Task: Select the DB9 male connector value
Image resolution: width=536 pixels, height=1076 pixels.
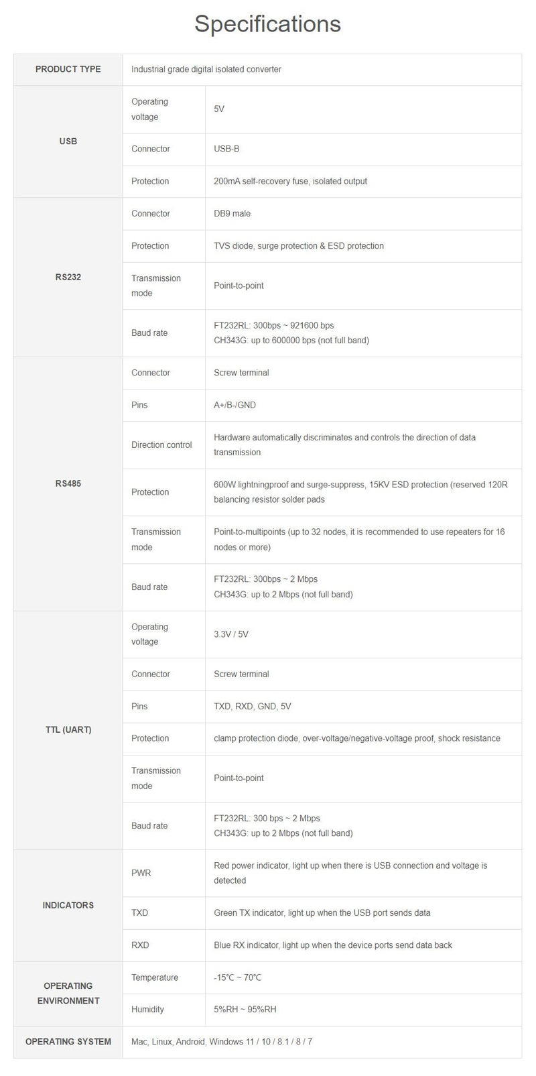Action: (x=232, y=214)
